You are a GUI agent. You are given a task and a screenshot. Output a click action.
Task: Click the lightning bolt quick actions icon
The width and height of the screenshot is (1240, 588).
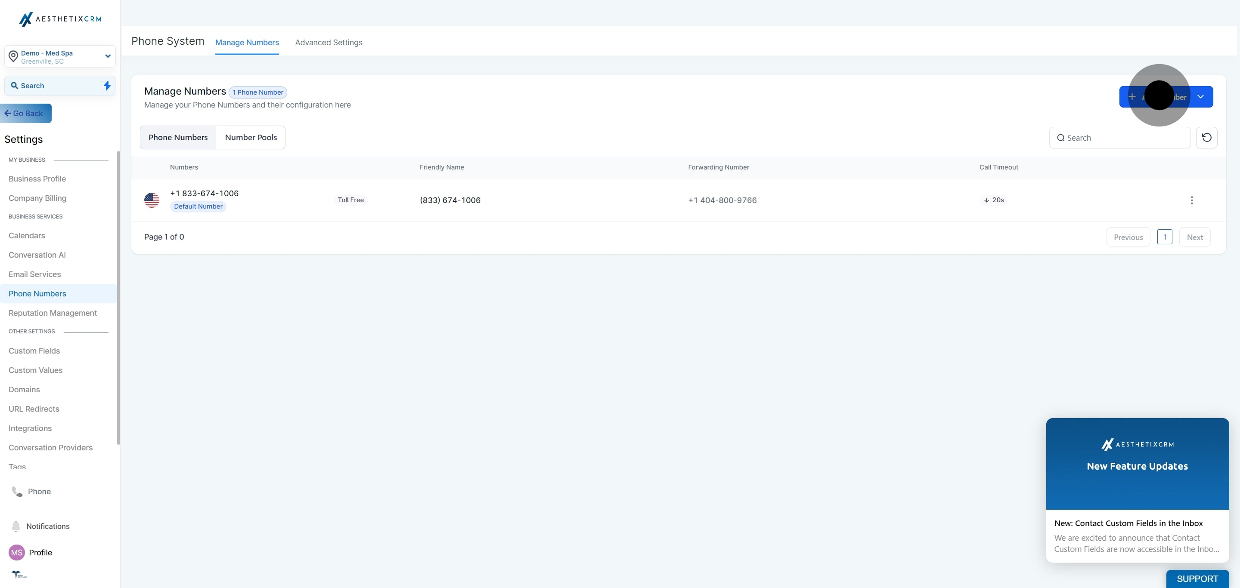pyautogui.click(x=107, y=86)
